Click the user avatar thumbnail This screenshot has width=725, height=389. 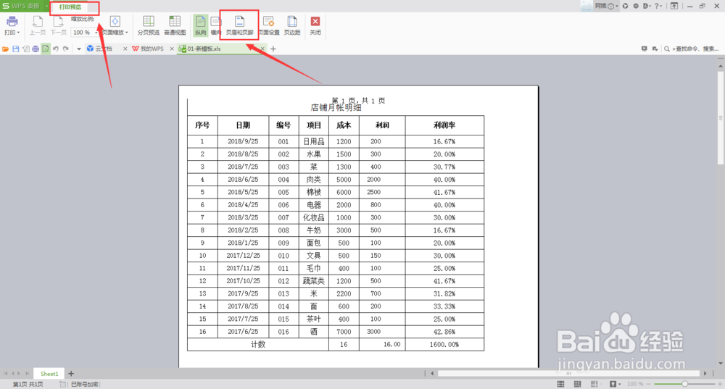click(587, 6)
